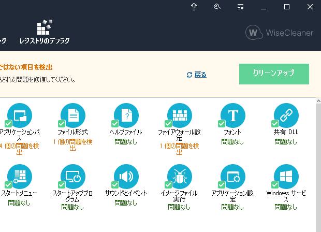The width and height of the screenshot is (321, 232).
Task: Click the Back (戻る) link
Action: click(197, 75)
